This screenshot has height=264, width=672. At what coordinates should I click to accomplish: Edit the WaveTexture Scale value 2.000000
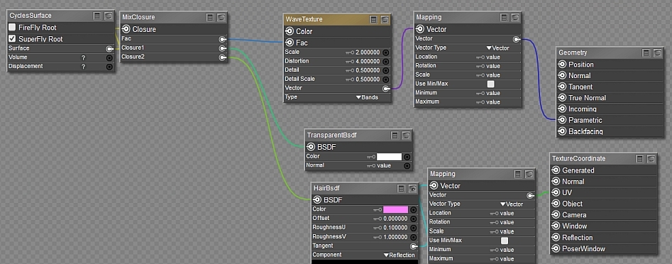tap(368, 53)
